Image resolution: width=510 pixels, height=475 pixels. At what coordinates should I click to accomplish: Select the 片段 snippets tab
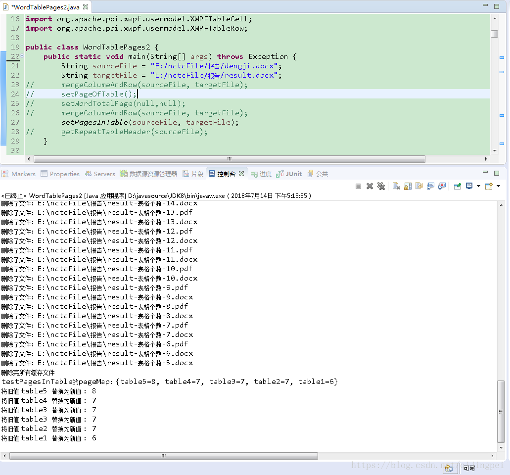[x=193, y=174]
